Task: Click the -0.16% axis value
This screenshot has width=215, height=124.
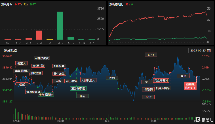Action: [x=206, y=90]
